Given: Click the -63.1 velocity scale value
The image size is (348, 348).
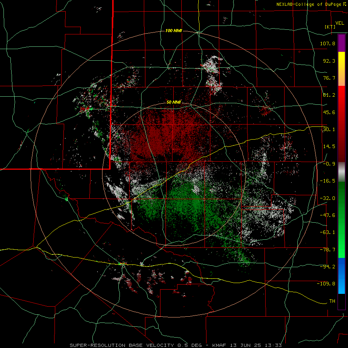Looking at the screenshot, I should [328, 232].
